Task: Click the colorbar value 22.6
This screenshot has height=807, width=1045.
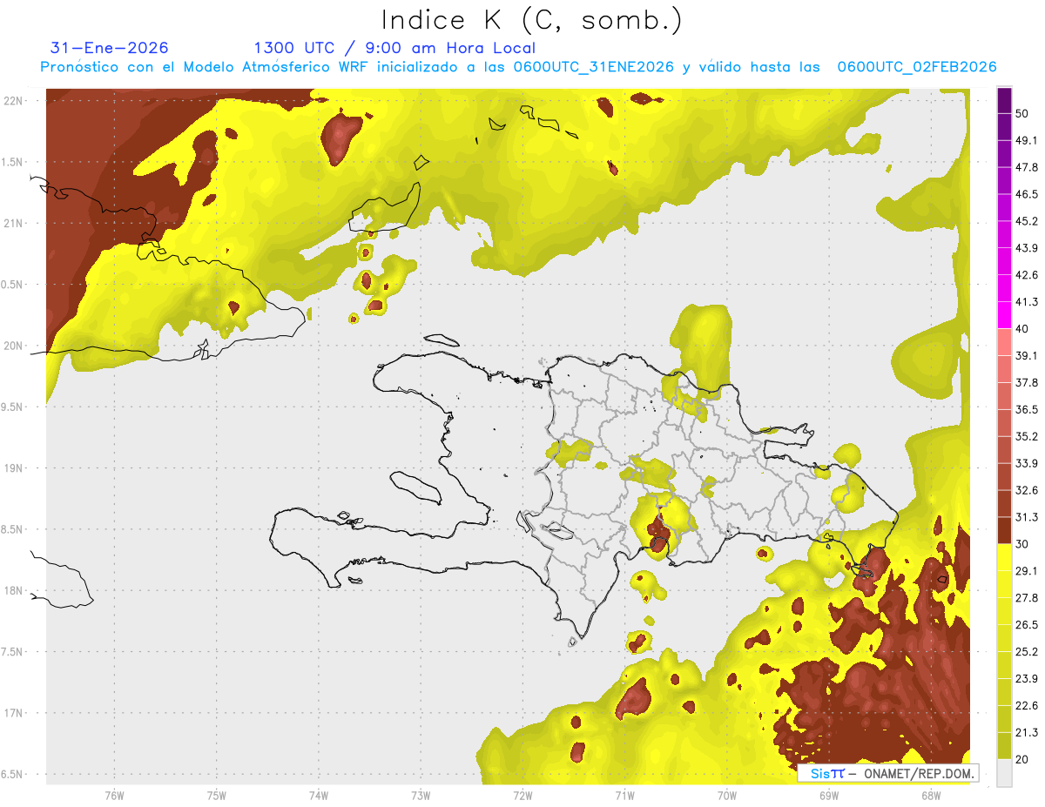Action: click(x=1027, y=706)
